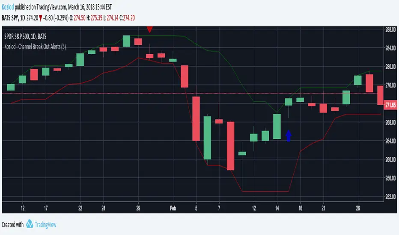This screenshot has height=235, width=399.
Task: Click the red 271.65 current price tag
Action: [x=391, y=105]
